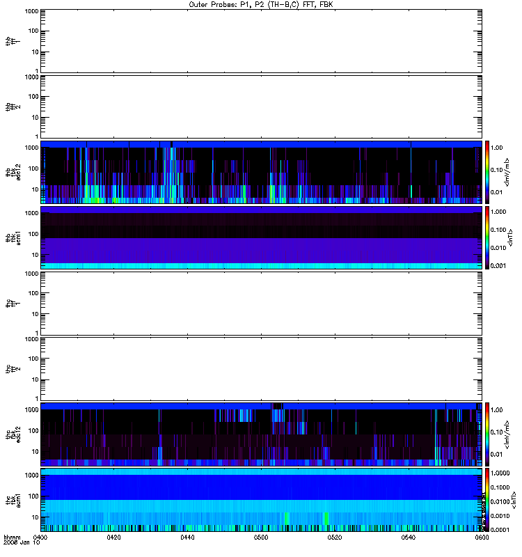Click the thb fbk scm1 color bar
522x557 pixels.
(x=487, y=237)
